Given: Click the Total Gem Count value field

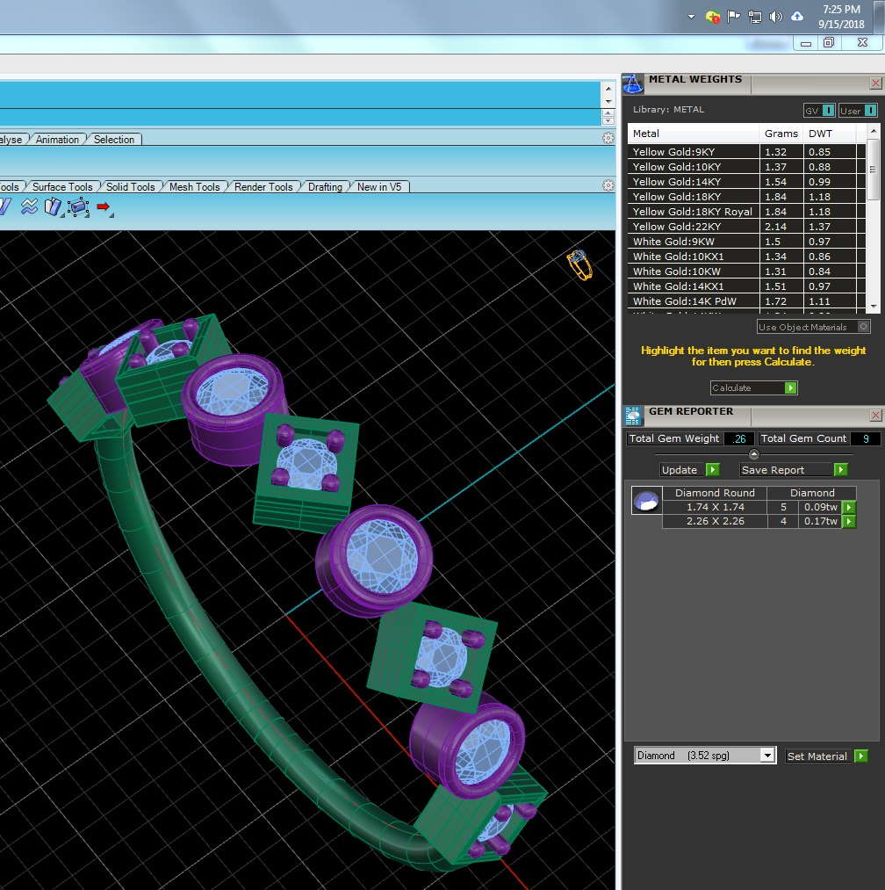Looking at the screenshot, I should (x=865, y=438).
